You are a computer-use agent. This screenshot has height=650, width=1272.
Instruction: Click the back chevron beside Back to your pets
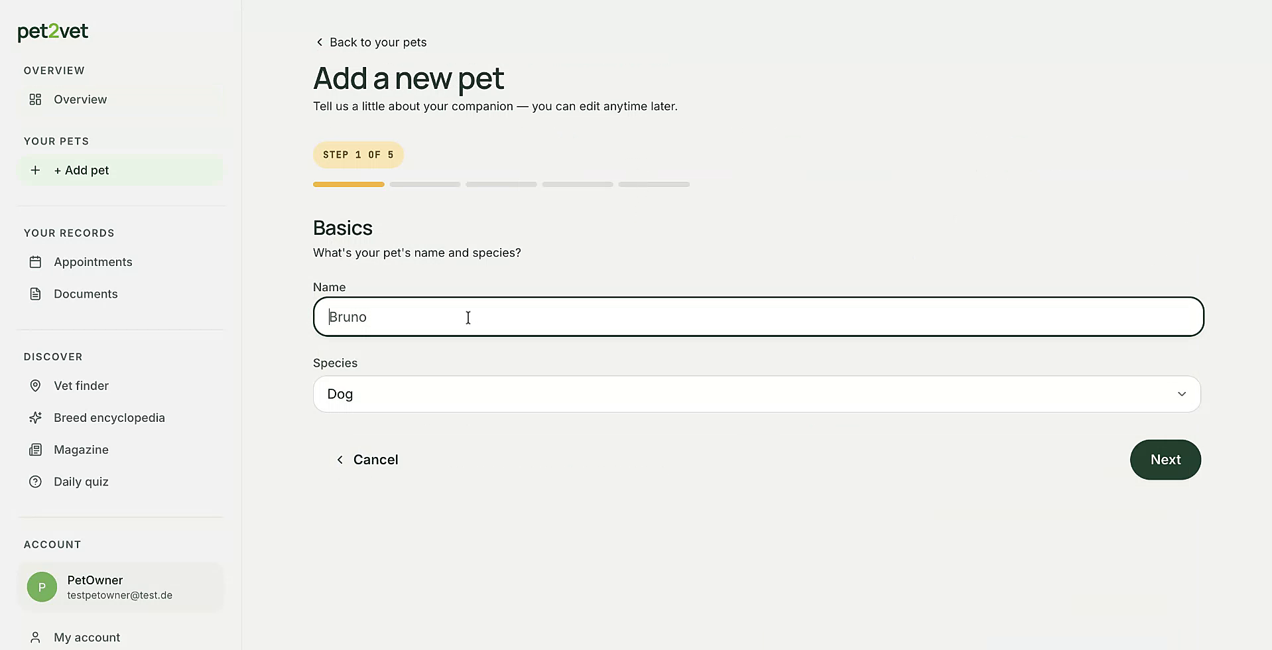[320, 42]
